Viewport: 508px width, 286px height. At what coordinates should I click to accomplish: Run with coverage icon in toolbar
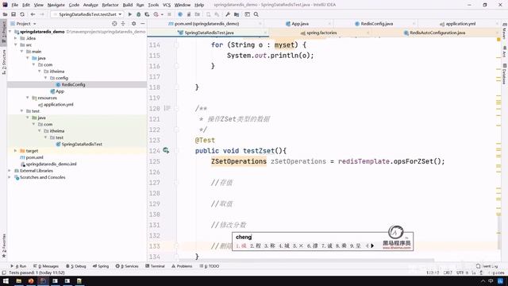[x=147, y=14]
